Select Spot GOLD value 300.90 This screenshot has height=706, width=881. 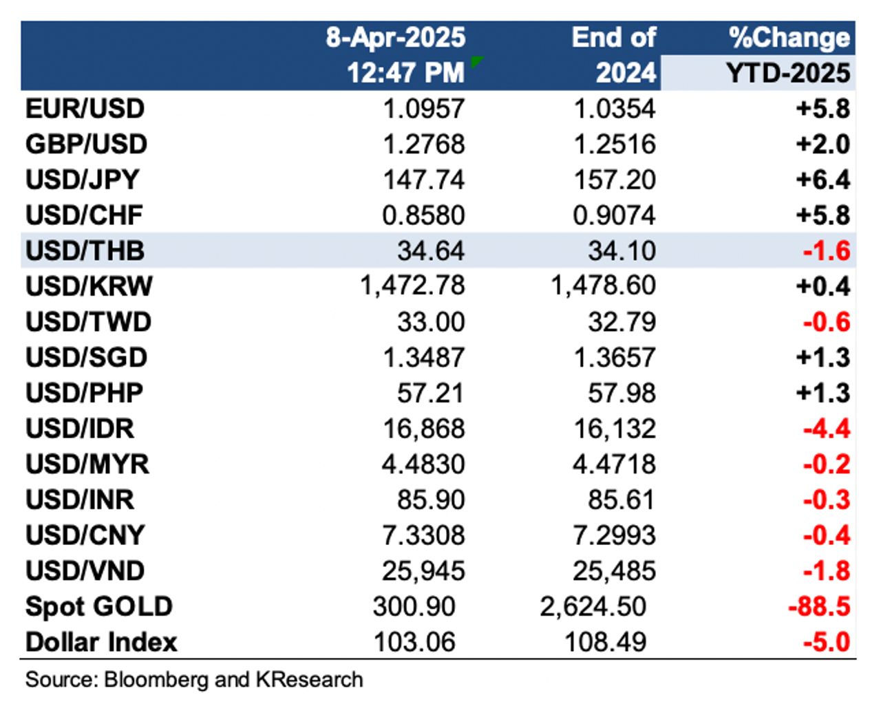[414, 607]
